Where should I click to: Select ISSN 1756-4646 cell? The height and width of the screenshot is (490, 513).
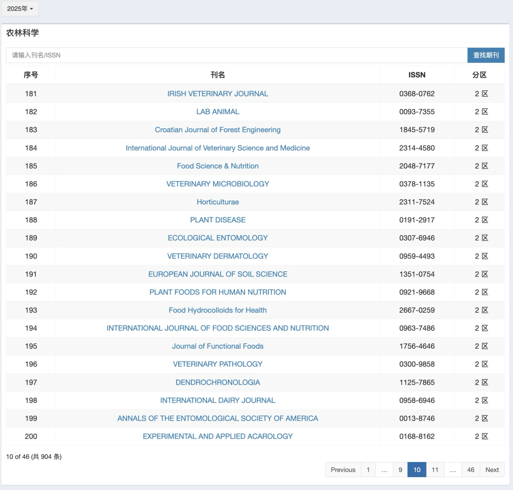pos(417,346)
